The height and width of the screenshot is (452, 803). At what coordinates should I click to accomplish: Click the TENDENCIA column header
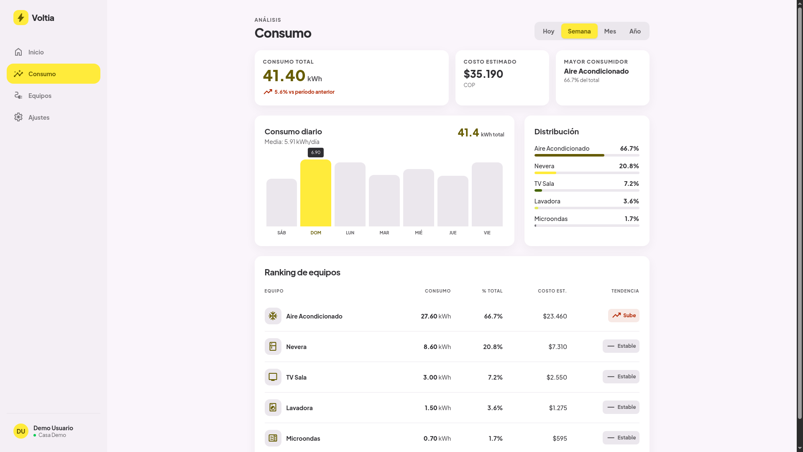click(x=625, y=291)
